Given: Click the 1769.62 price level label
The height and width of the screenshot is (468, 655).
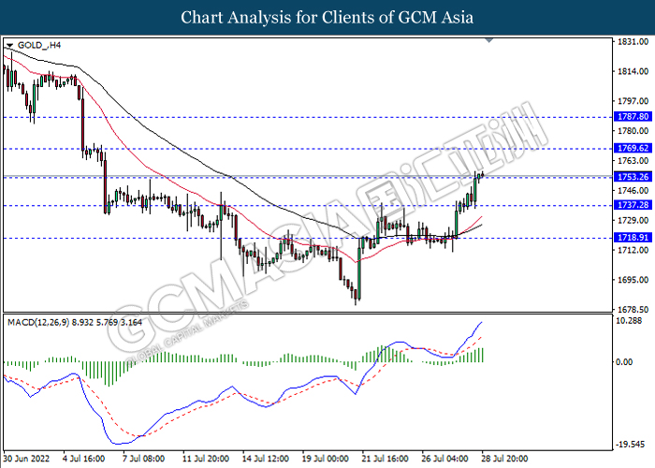Looking at the screenshot, I should point(633,148).
